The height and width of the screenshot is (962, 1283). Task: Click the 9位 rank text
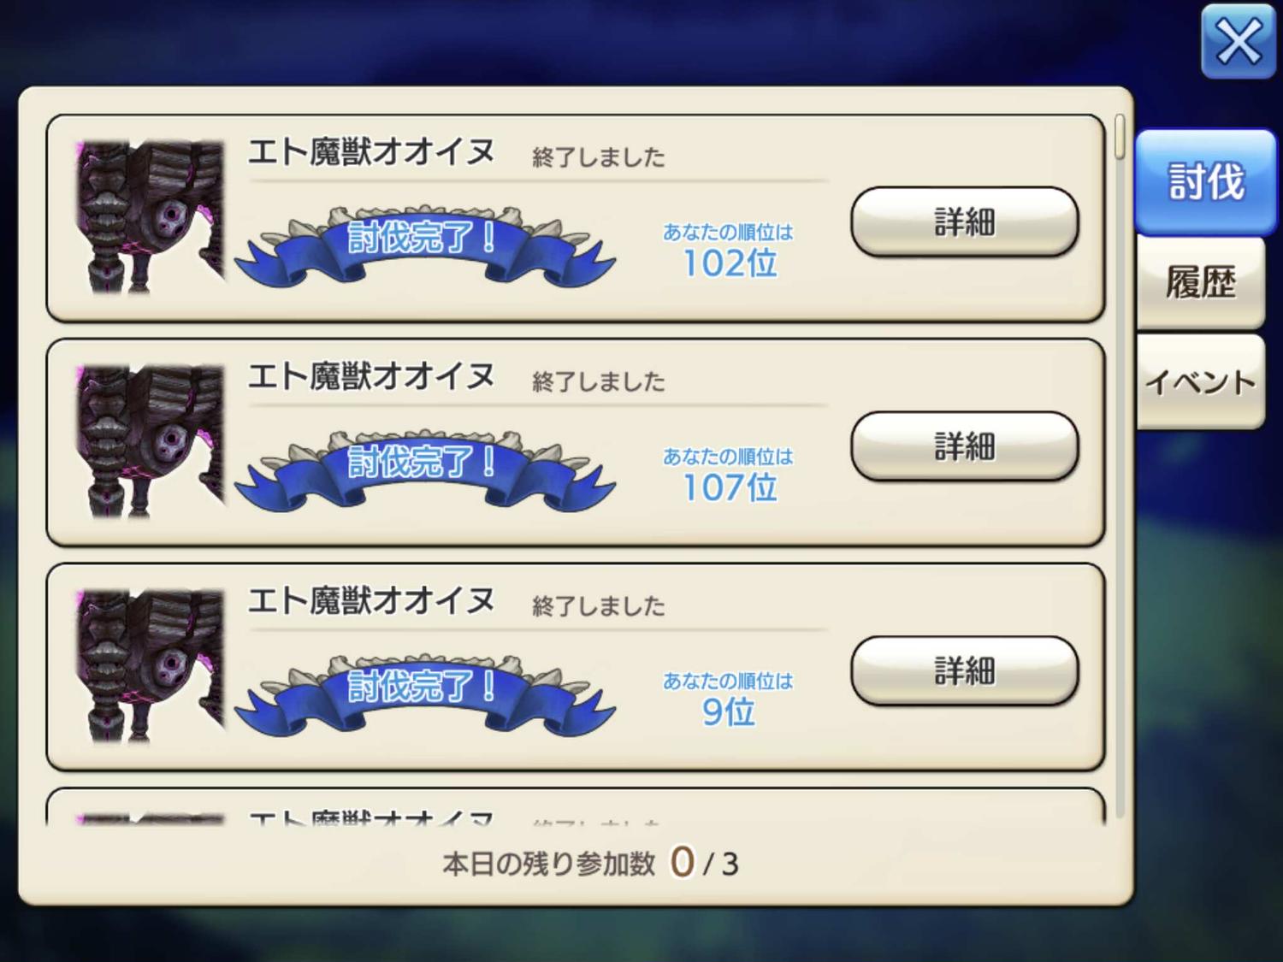click(x=729, y=711)
